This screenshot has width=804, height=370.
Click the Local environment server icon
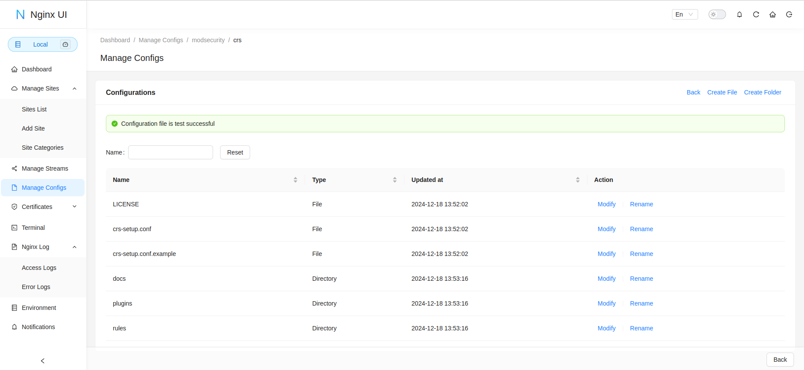click(18, 44)
